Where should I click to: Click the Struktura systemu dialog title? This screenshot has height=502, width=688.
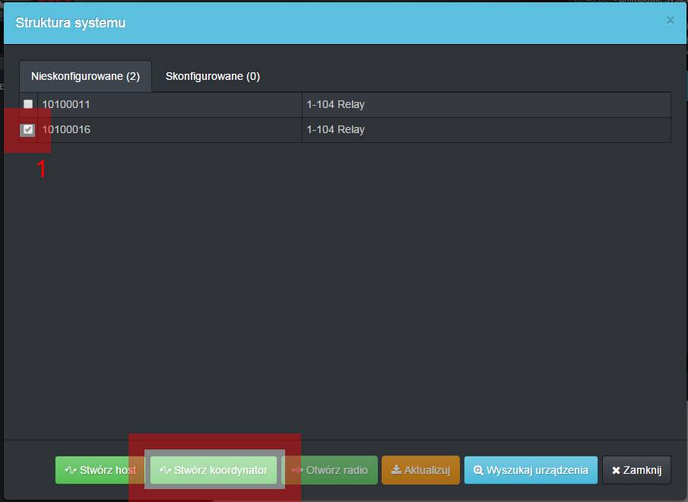(x=71, y=23)
